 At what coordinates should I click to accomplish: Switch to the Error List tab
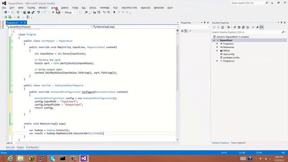click(x=10, y=147)
